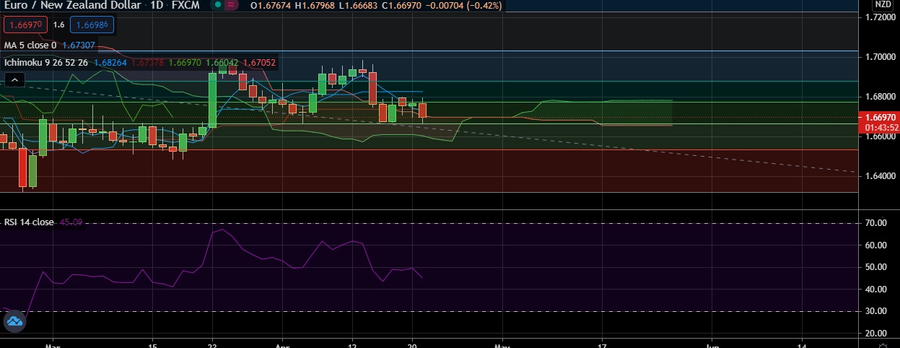Screen dimensions: 900x348
Task: Open the NZD currency selector
Action: point(882,4)
